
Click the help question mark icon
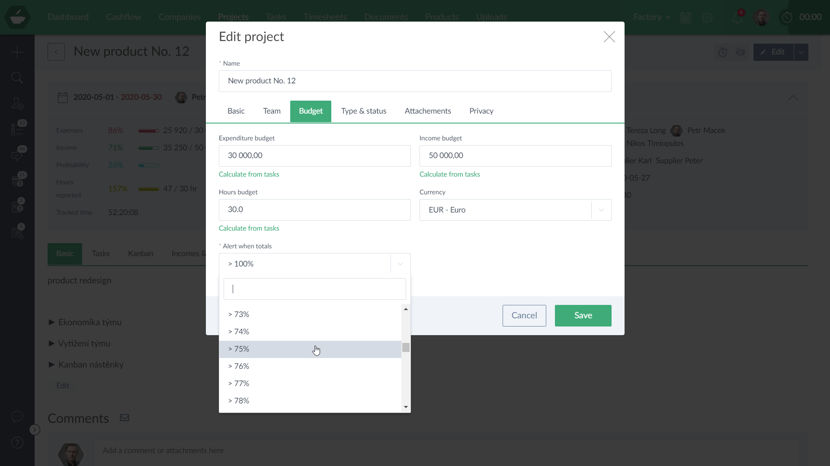[17, 443]
